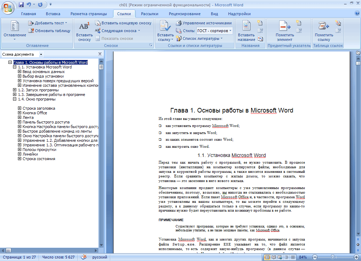Open Рассылки ribbon tab
This screenshot has height=261, width=361.
pyautogui.click(x=149, y=14)
